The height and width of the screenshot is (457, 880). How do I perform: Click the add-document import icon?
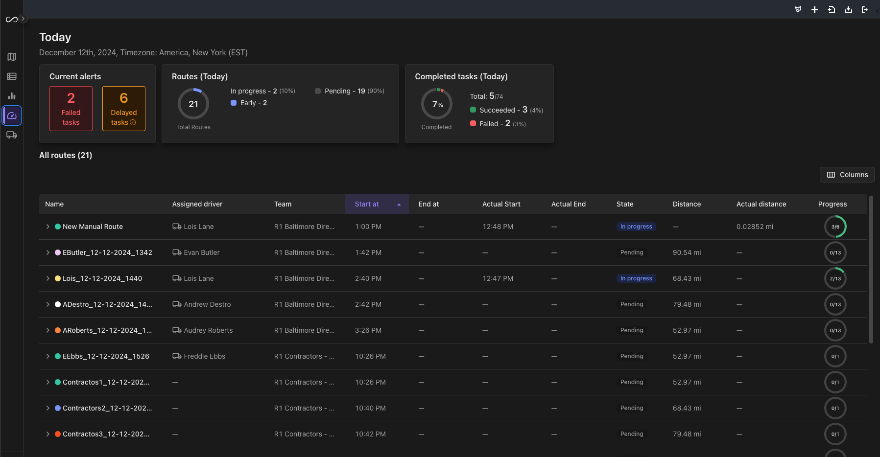pyautogui.click(x=832, y=9)
